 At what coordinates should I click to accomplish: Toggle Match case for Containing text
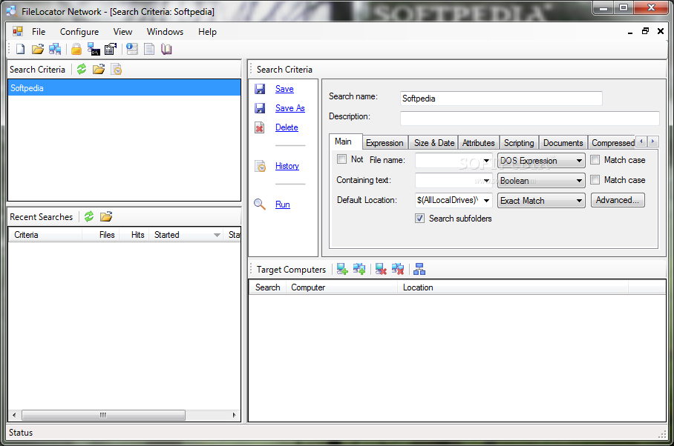tap(595, 180)
